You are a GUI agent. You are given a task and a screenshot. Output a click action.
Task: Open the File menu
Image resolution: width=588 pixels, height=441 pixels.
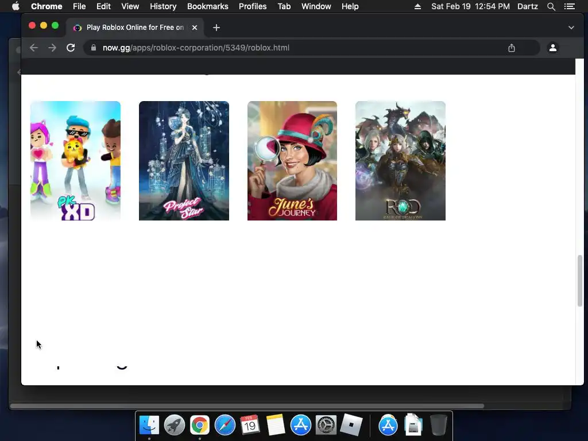tap(79, 6)
